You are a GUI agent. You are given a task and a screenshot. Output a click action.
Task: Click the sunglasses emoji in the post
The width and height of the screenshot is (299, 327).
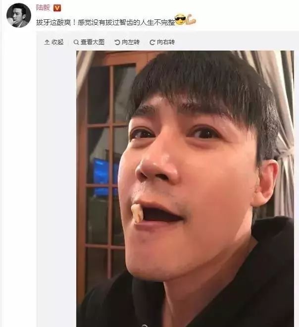click(x=180, y=20)
